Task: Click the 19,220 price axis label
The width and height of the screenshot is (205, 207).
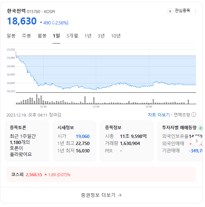Action: click(x=11, y=50)
